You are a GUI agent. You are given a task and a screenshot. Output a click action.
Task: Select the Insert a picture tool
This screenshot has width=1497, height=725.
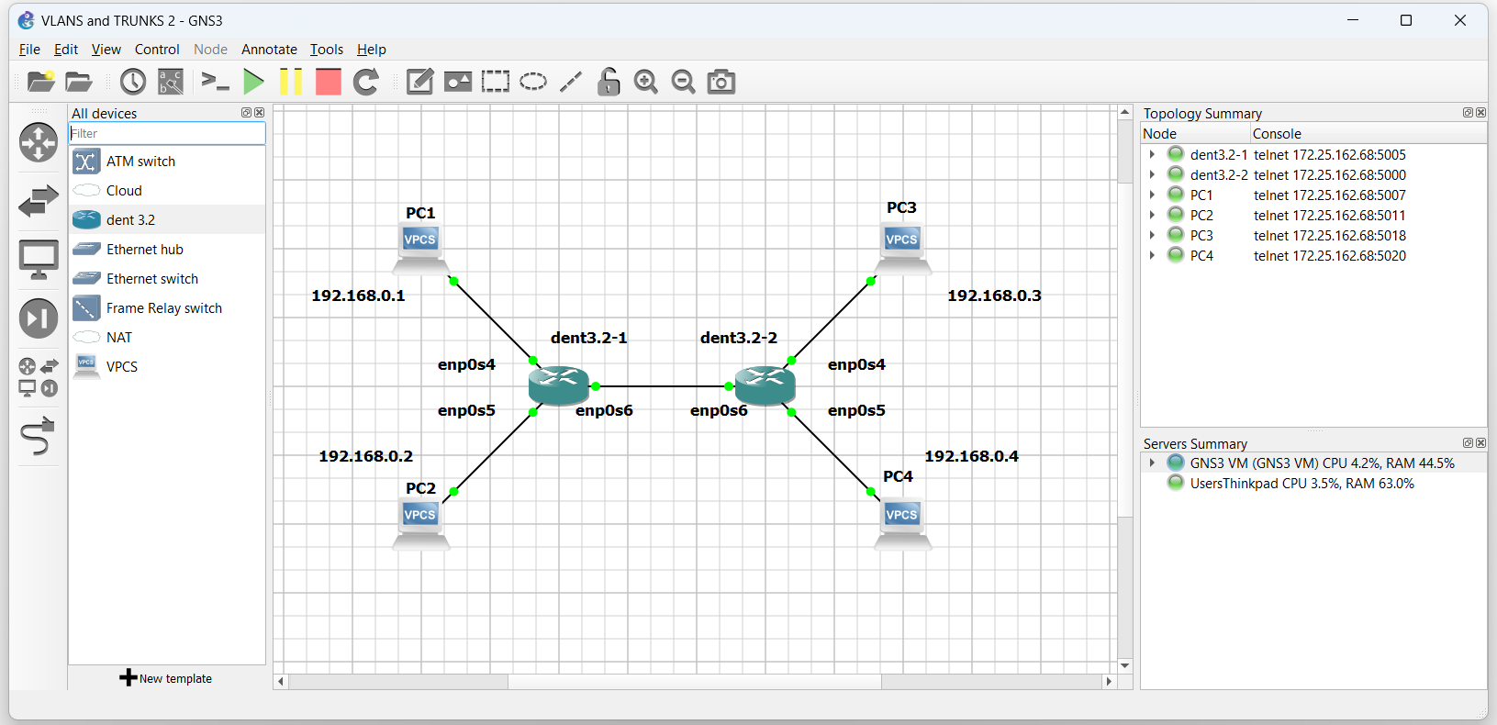click(x=458, y=82)
